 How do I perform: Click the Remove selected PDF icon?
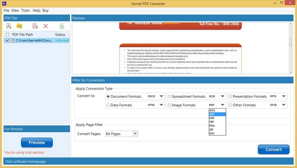click(35, 26)
